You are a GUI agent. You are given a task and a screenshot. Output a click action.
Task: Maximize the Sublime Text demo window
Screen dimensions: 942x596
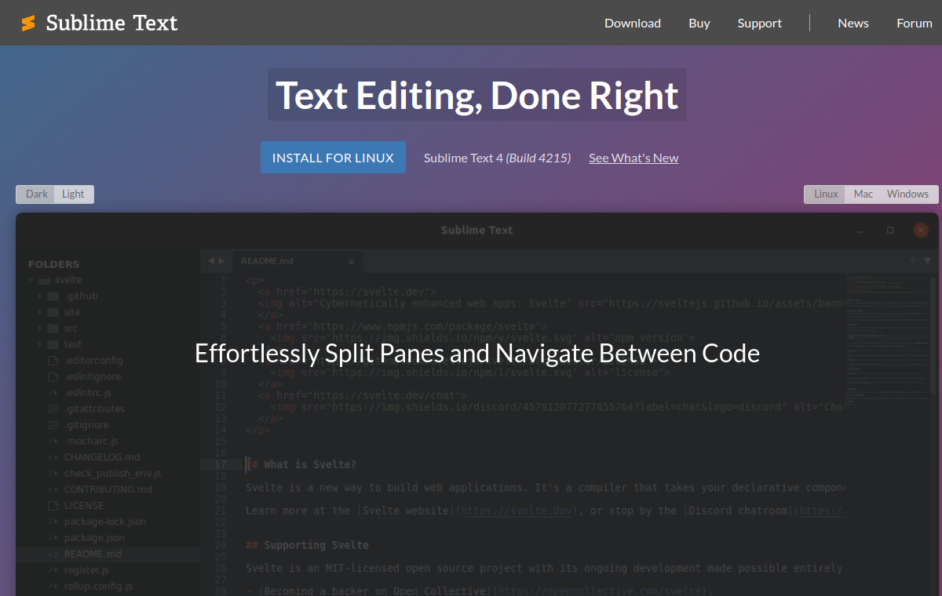890,231
